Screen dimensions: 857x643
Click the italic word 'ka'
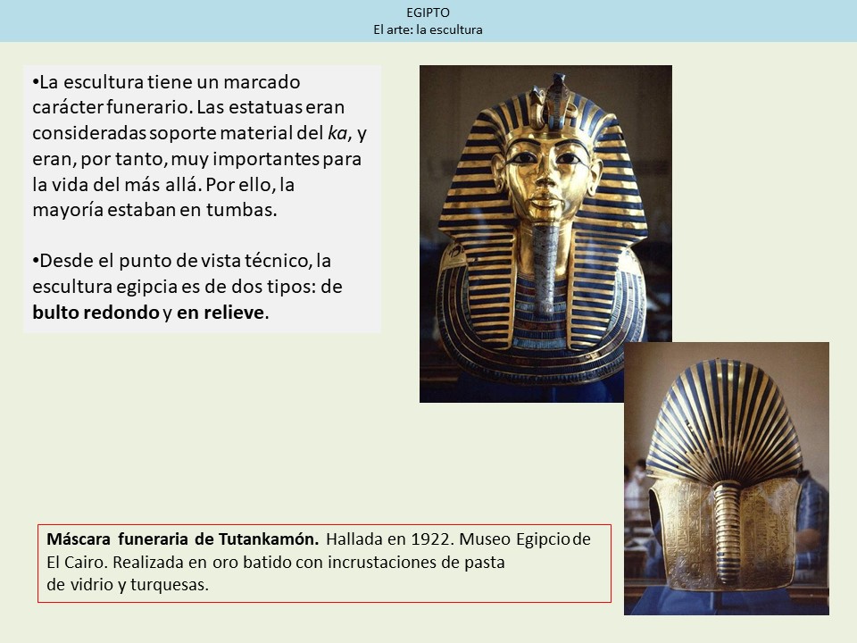[x=337, y=133]
